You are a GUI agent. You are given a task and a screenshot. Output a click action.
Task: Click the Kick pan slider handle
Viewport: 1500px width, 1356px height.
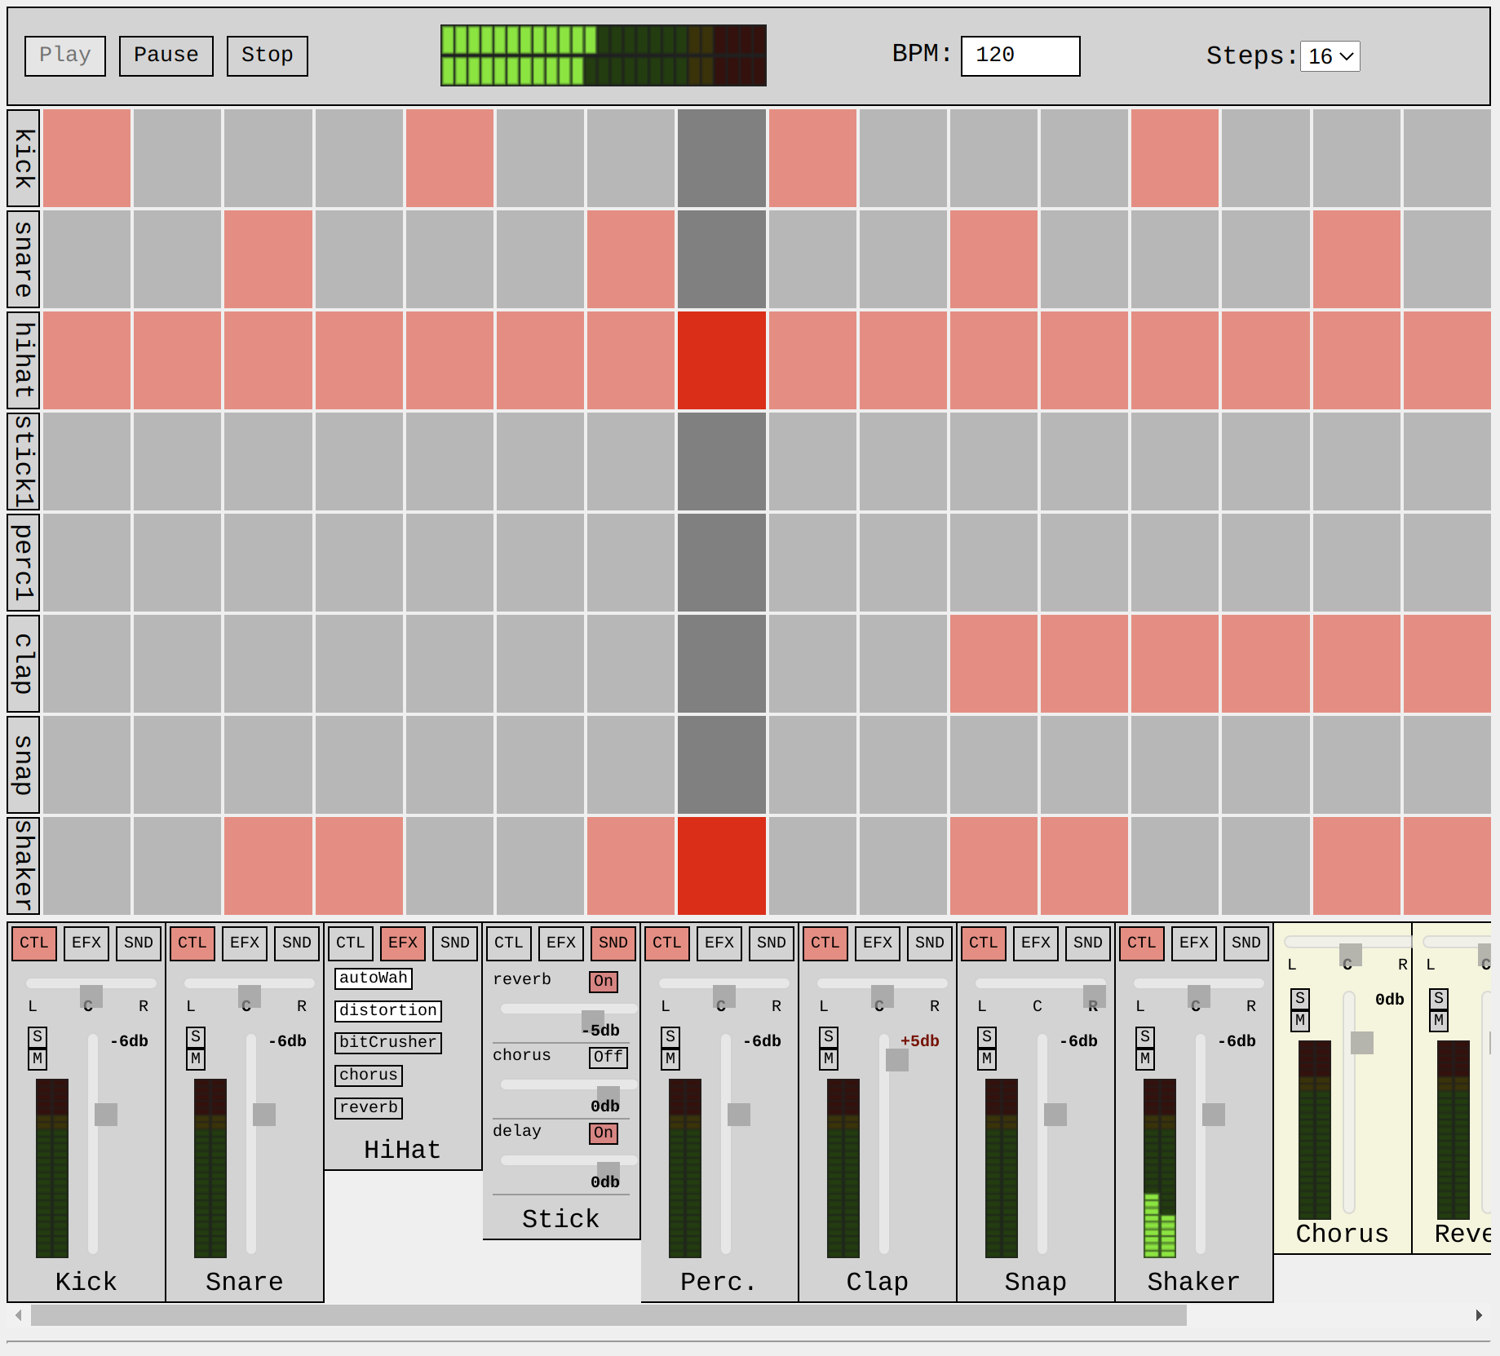point(91,996)
